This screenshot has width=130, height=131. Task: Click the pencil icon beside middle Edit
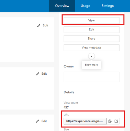click(37, 74)
